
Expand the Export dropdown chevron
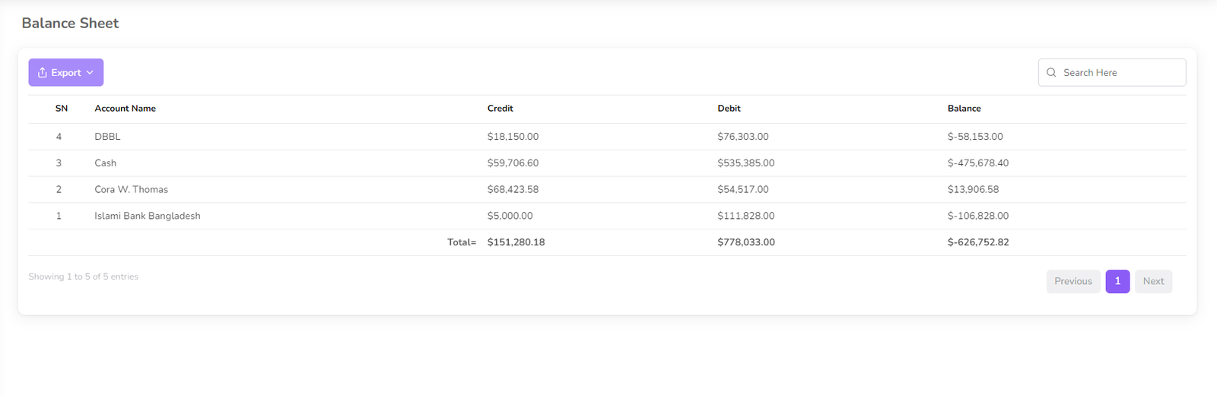click(x=90, y=73)
